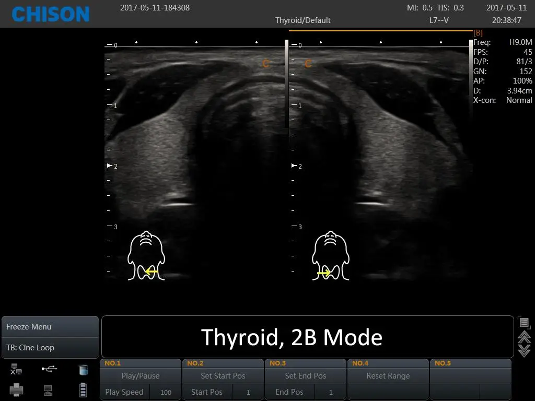Click the USB connection icon
The width and height of the screenshot is (535, 401).
50,369
